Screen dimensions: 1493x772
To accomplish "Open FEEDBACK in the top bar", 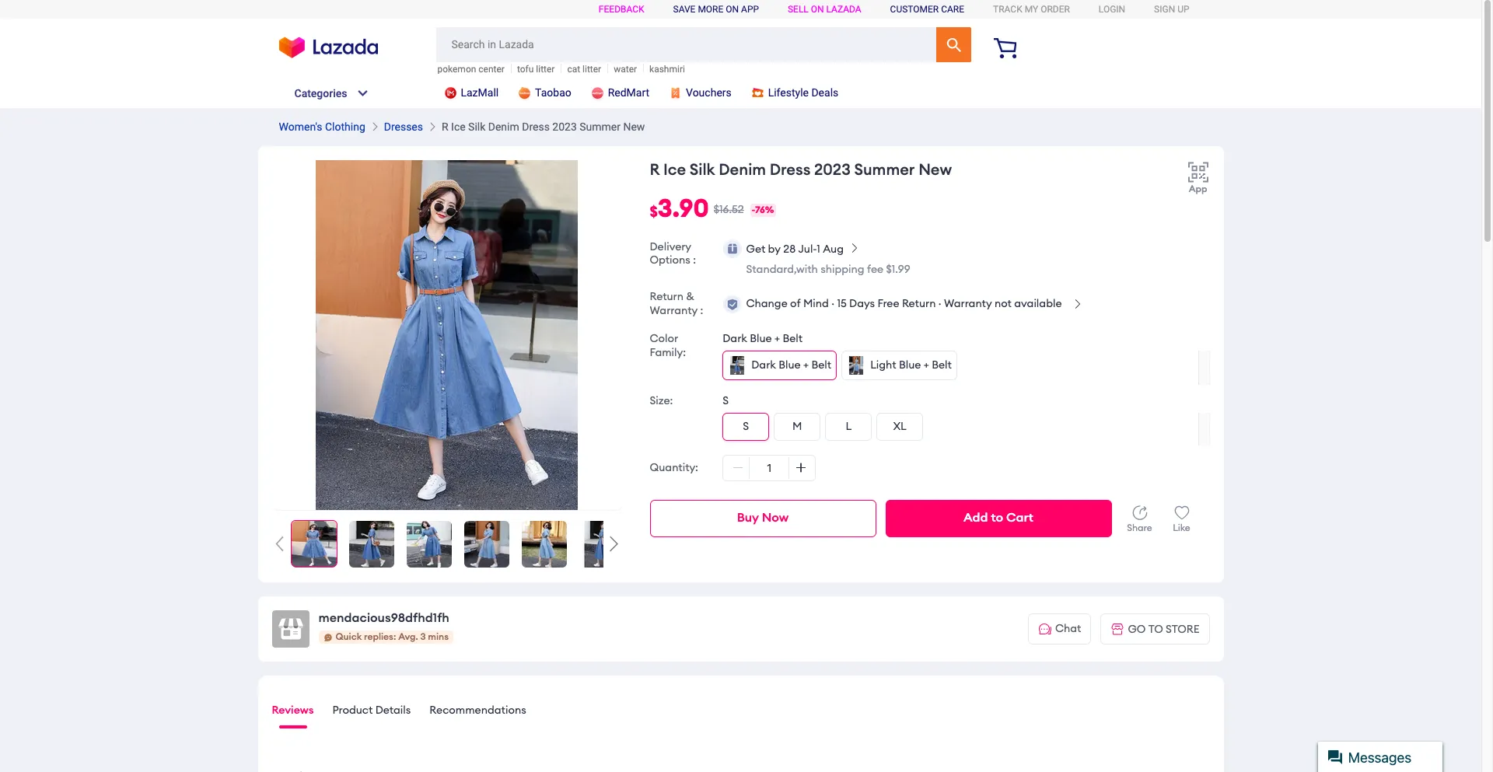I will pyautogui.click(x=621, y=9).
